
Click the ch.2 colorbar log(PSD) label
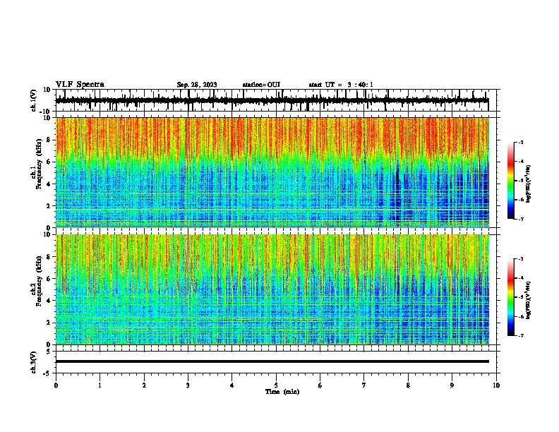point(529,300)
